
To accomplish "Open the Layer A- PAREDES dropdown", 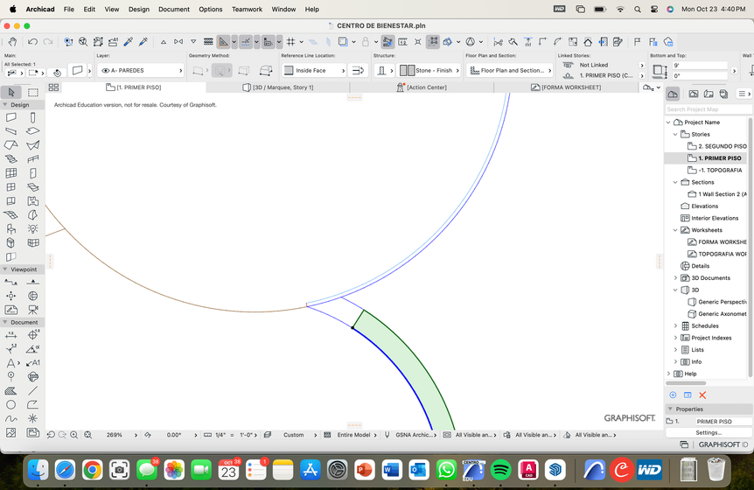I will click(141, 71).
